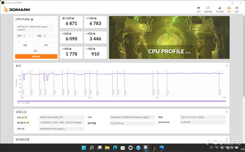Screen dimensions: 245x152
Task: Click the system information section heading
Action: 21,112
